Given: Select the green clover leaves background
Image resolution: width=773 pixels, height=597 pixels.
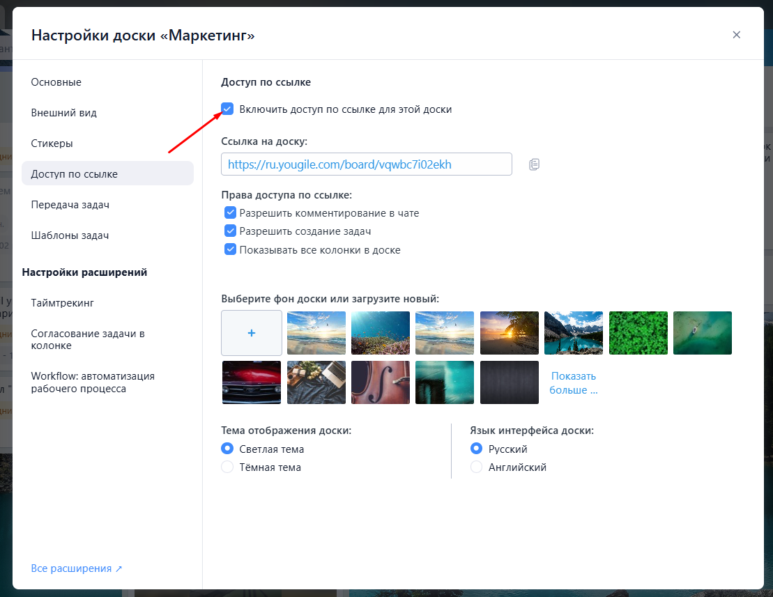Looking at the screenshot, I should click(638, 333).
